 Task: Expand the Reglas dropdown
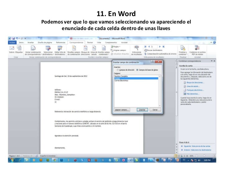(x=115, y=46)
